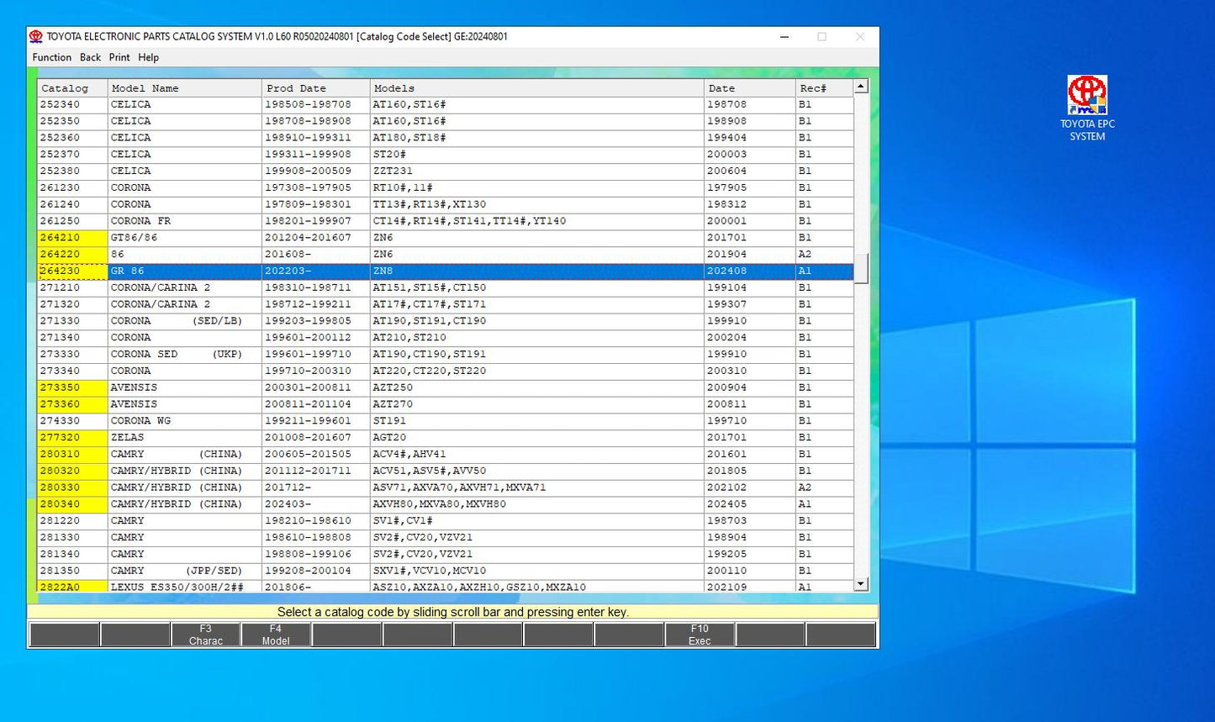Select catalog 261230 CORONA row
The width and height of the screenshot is (1215, 722).
pos(446,188)
